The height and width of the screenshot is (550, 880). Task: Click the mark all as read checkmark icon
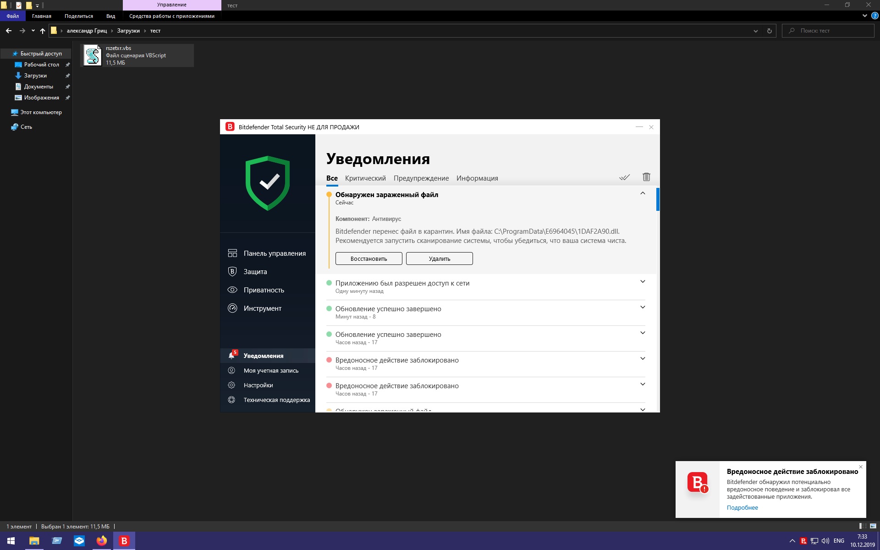(624, 177)
